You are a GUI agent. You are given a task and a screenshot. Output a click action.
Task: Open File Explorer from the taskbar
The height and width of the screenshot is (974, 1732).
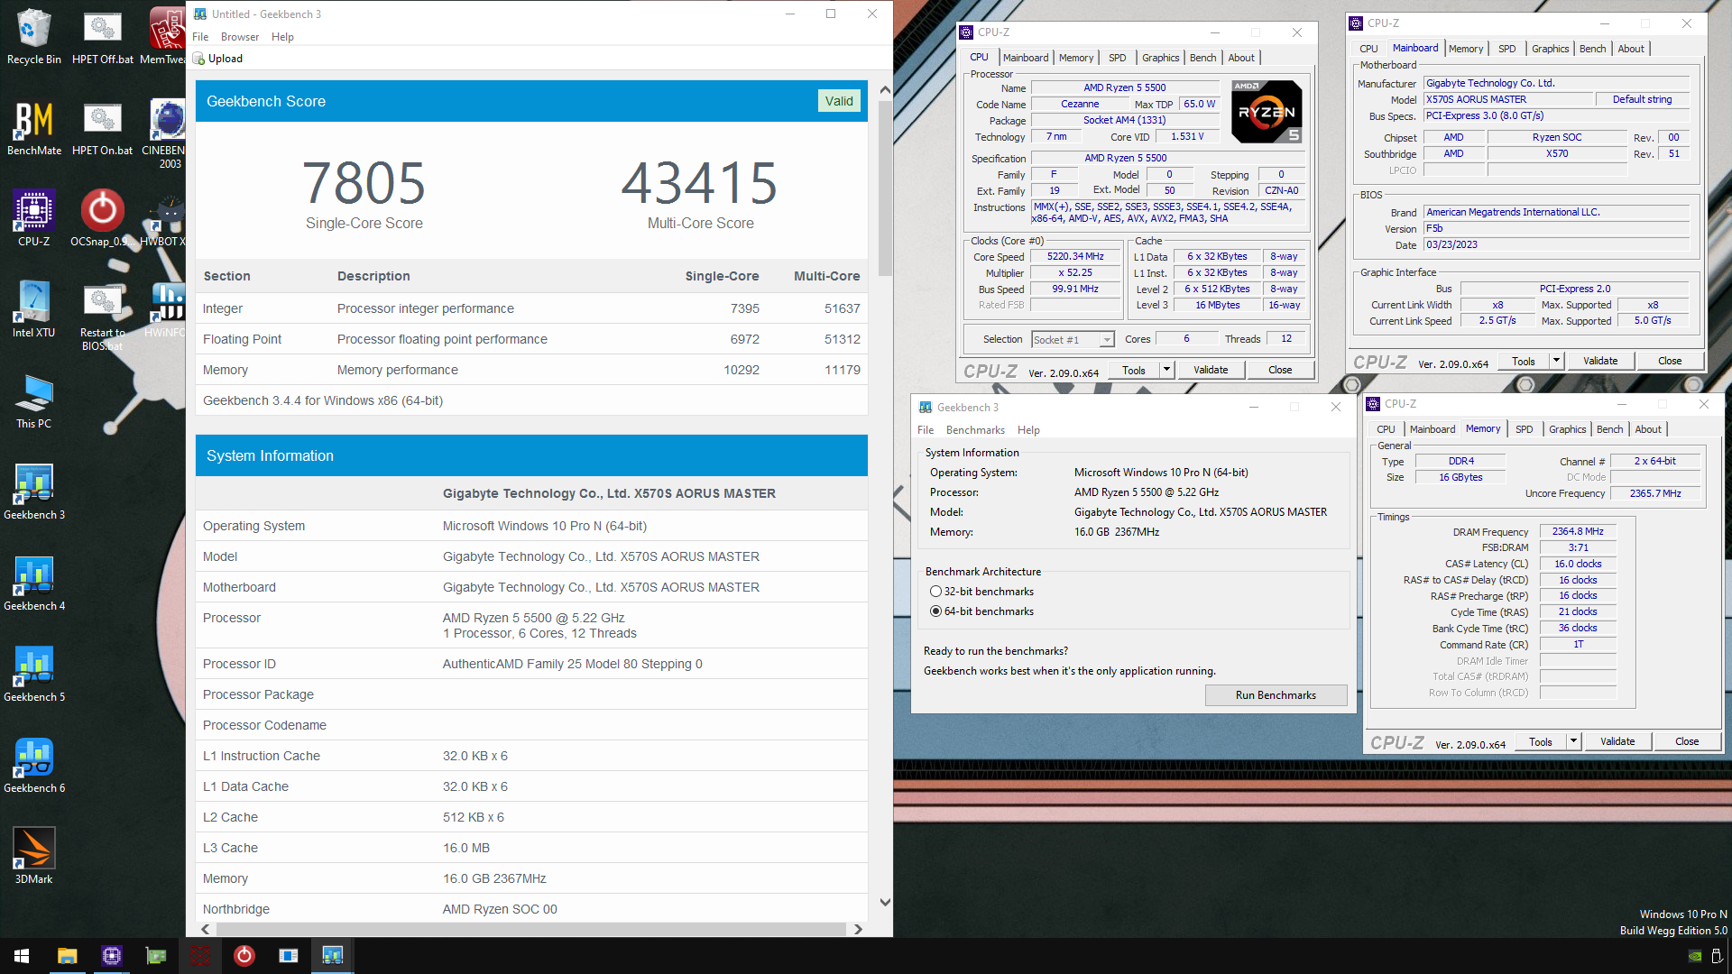click(67, 956)
